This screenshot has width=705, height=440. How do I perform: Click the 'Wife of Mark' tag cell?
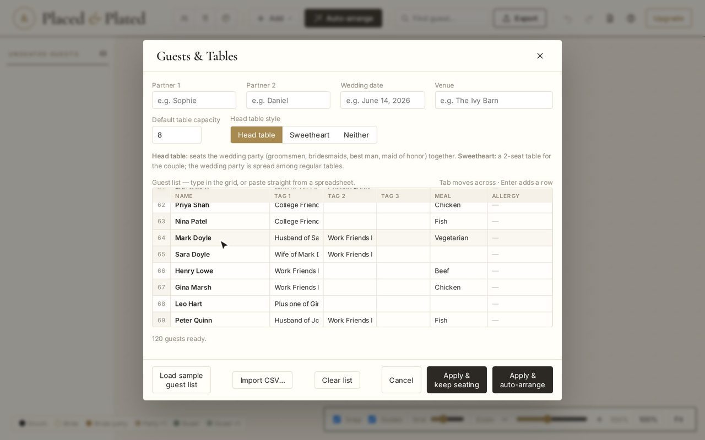pyautogui.click(x=296, y=254)
